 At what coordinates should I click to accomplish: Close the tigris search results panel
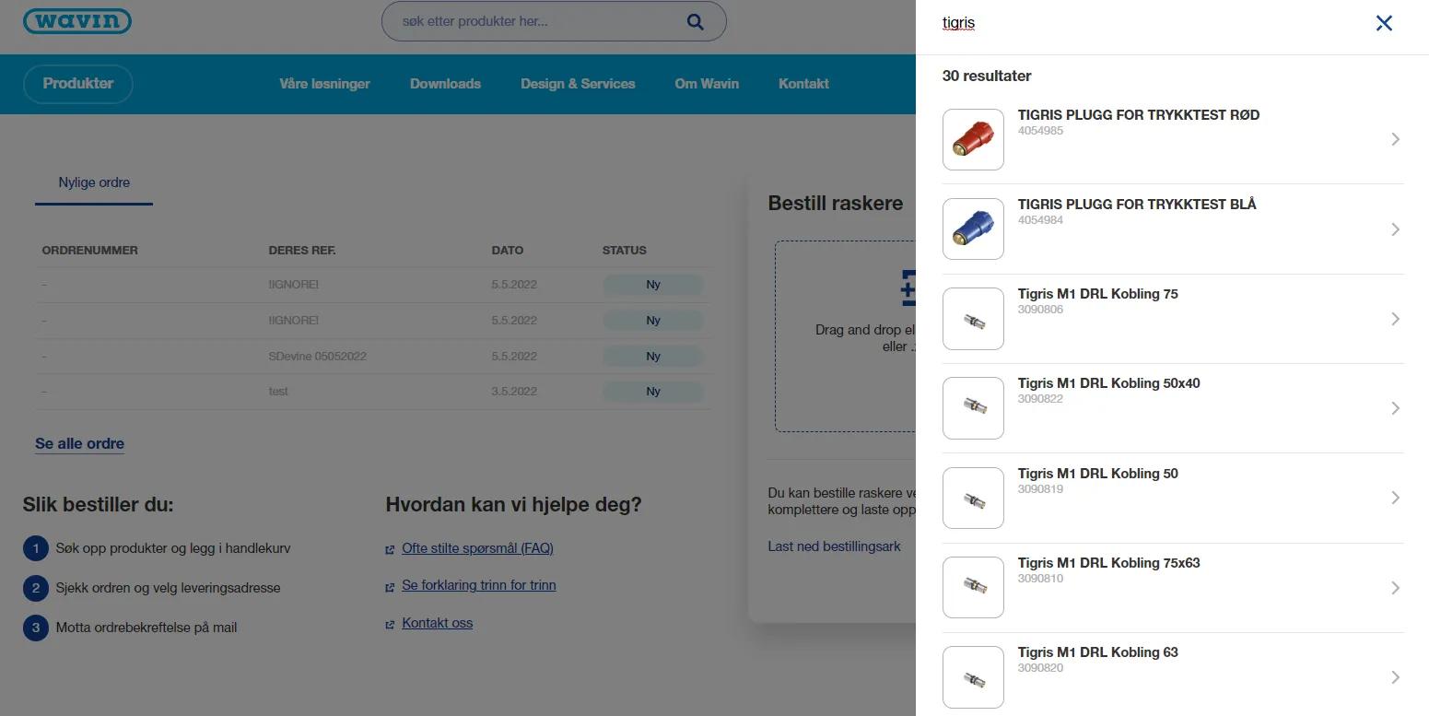coord(1384,23)
